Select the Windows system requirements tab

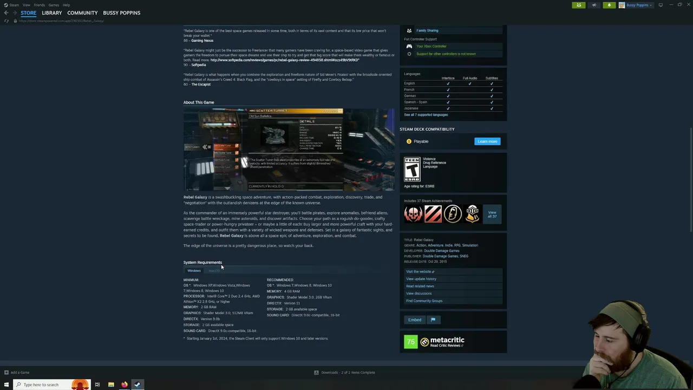click(194, 271)
